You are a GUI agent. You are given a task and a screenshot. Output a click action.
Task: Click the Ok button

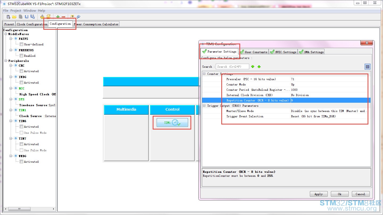pos(340,194)
